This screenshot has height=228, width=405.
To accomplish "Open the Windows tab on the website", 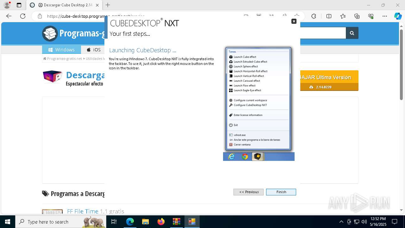I will pyautogui.click(x=61, y=50).
